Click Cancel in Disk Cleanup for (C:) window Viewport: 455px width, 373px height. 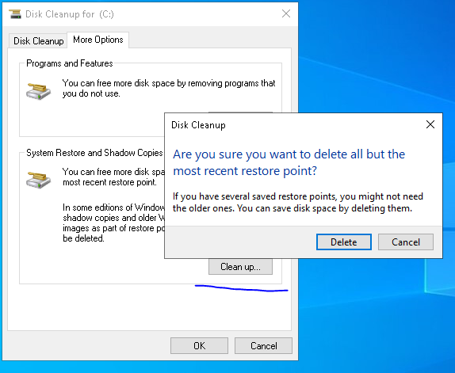tap(263, 345)
